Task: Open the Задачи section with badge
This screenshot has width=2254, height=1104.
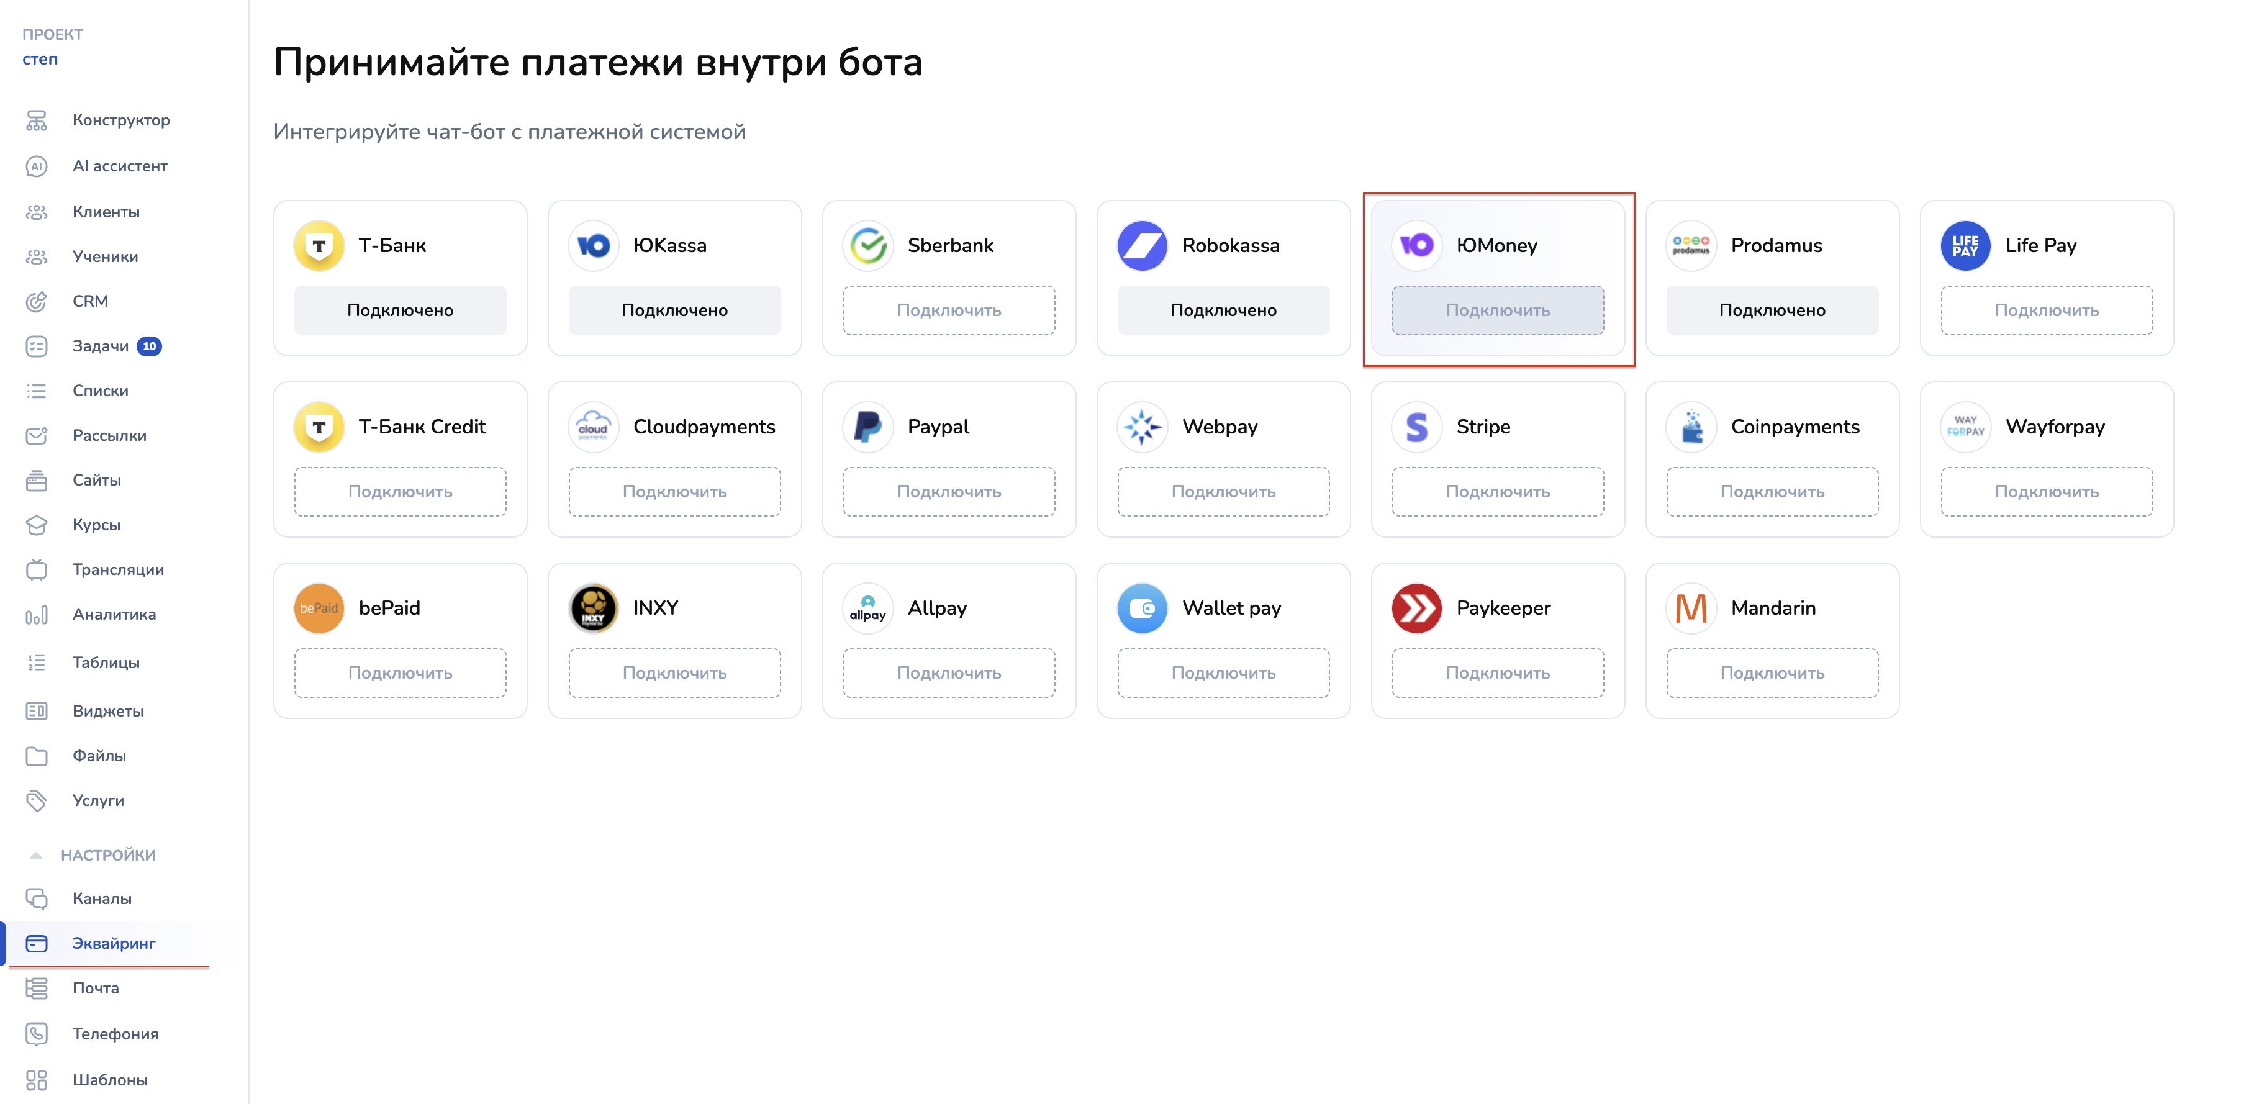Action: tap(101, 346)
